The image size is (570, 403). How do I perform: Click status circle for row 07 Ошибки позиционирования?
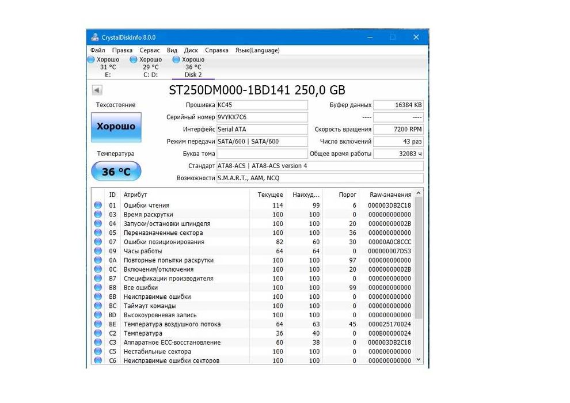pos(98,242)
